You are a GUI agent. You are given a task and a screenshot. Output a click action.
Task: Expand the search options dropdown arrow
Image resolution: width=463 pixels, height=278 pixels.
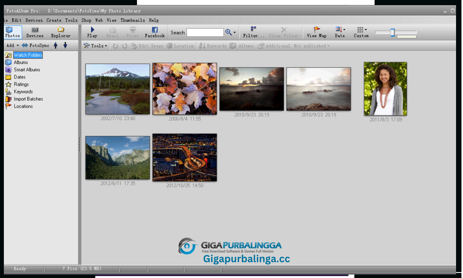coord(235,33)
